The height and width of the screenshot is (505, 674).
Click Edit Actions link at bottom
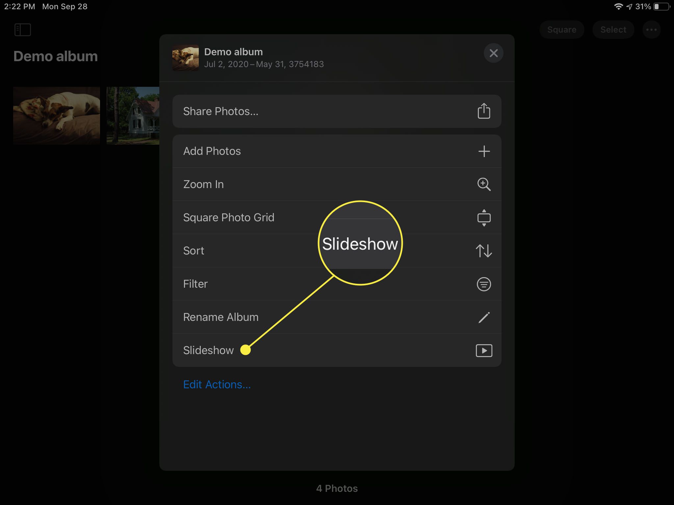pyautogui.click(x=217, y=384)
